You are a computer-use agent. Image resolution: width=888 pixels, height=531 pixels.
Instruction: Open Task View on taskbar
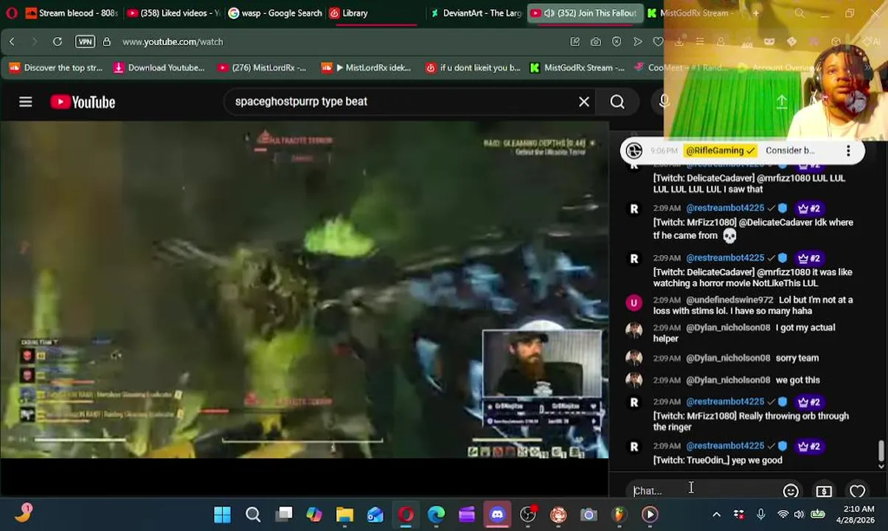pyautogui.click(x=284, y=514)
